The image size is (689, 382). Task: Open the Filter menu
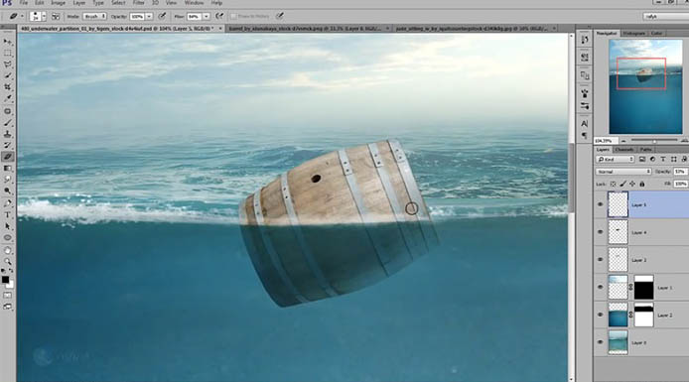[138, 3]
